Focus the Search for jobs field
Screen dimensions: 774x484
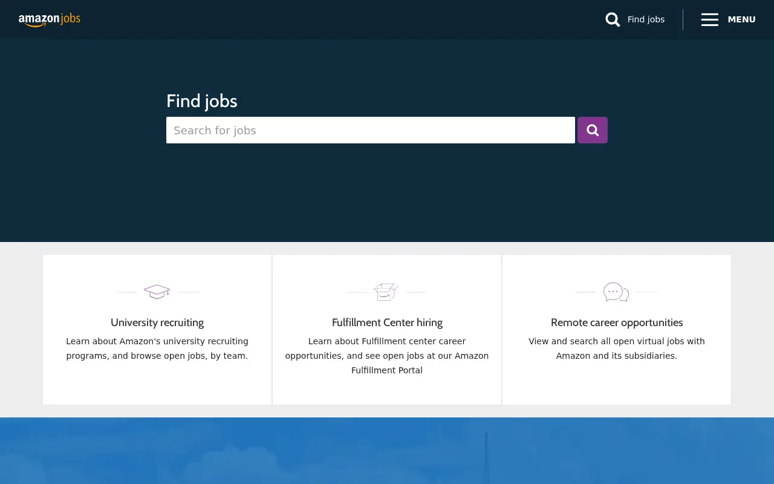point(371,130)
